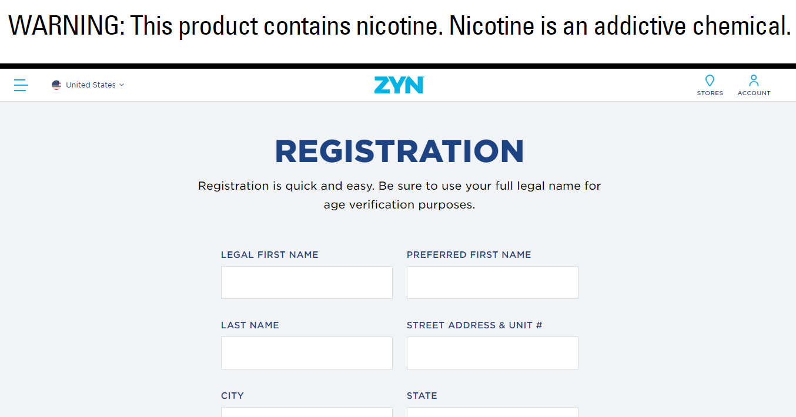Click into the Preferred First Name field
Viewport: 796px width, 417px height.
tap(492, 283)
